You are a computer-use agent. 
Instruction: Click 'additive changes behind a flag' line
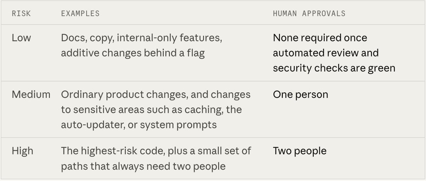coord(133,53)
